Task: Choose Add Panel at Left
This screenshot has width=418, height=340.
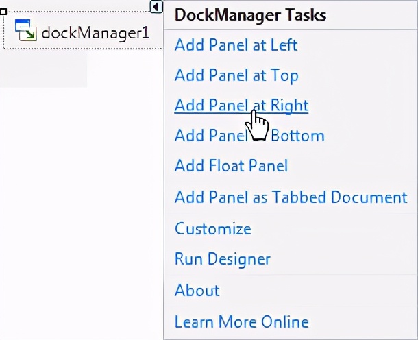Action: pyautogui.click(x=236, y=45)
